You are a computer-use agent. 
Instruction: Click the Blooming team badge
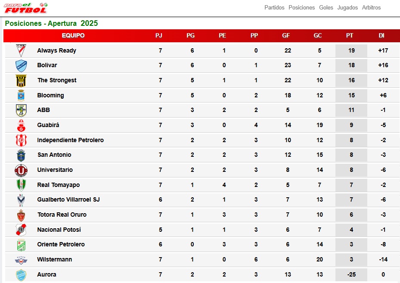click(21, 96)
